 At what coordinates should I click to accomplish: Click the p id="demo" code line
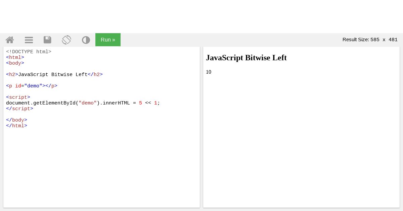(x=32, y=86)
